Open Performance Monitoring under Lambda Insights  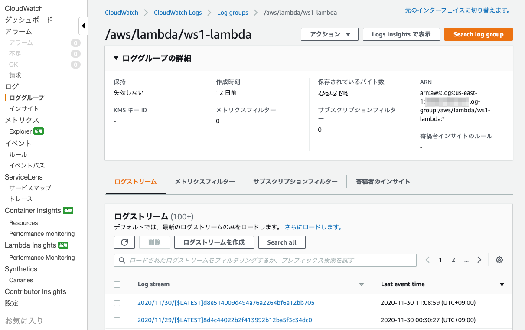click(x=42, y=258)
